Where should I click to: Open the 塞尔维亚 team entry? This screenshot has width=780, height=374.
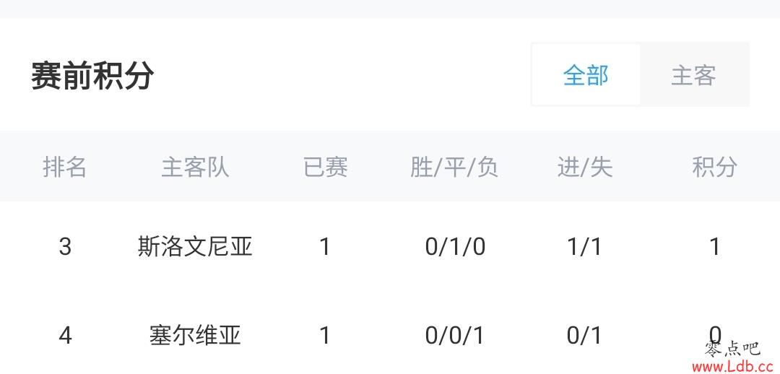tap(195, 335)
